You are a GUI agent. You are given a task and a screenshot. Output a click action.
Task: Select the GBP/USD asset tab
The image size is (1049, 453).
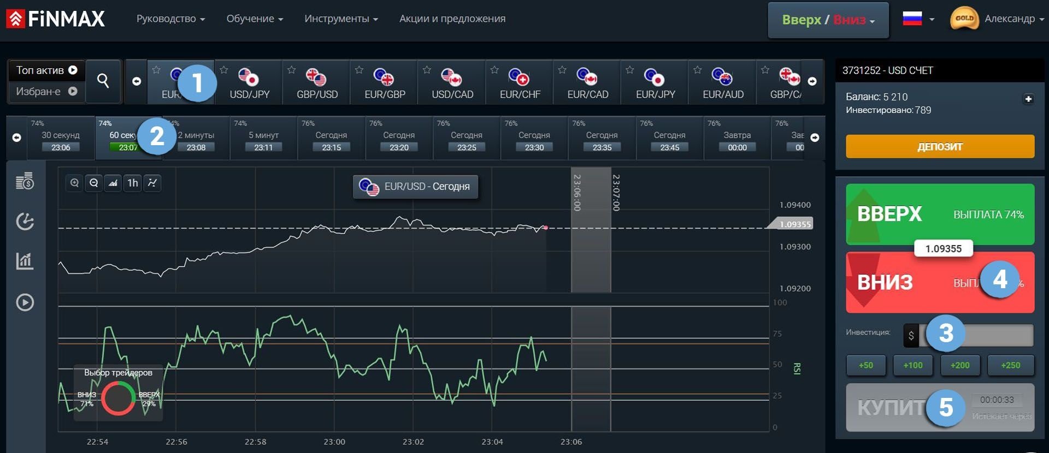tap(317, 82)
